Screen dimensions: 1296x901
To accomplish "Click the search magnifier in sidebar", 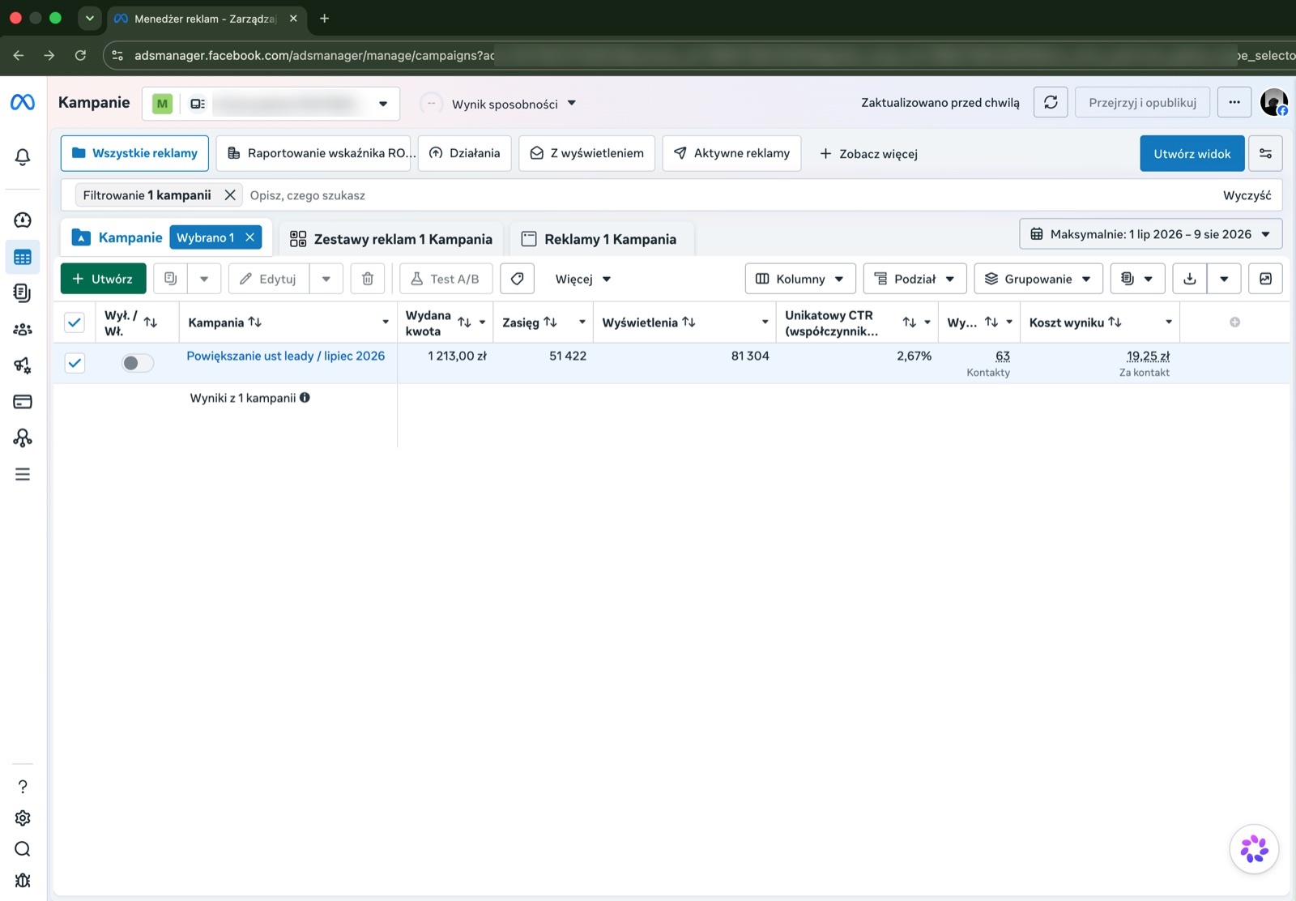I will pyautogui.click(x=23, y=849).
